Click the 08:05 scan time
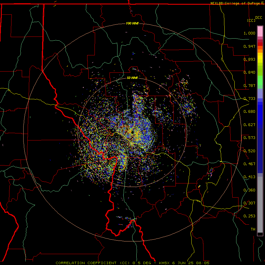265x265 pixels. (203, 263)
